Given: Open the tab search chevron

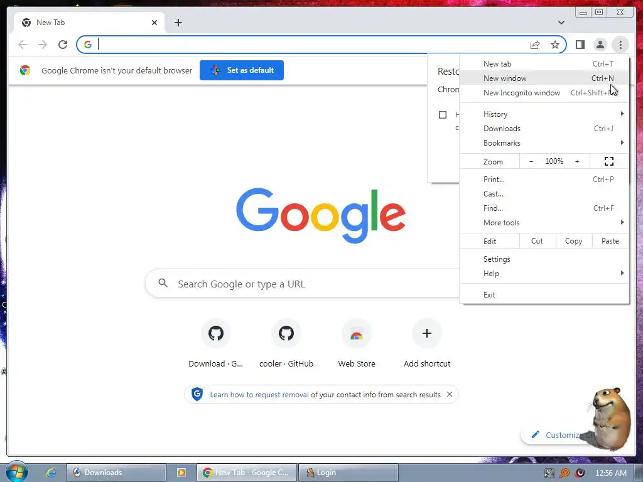Looking at the screenshot, I should tap(561, 23).
